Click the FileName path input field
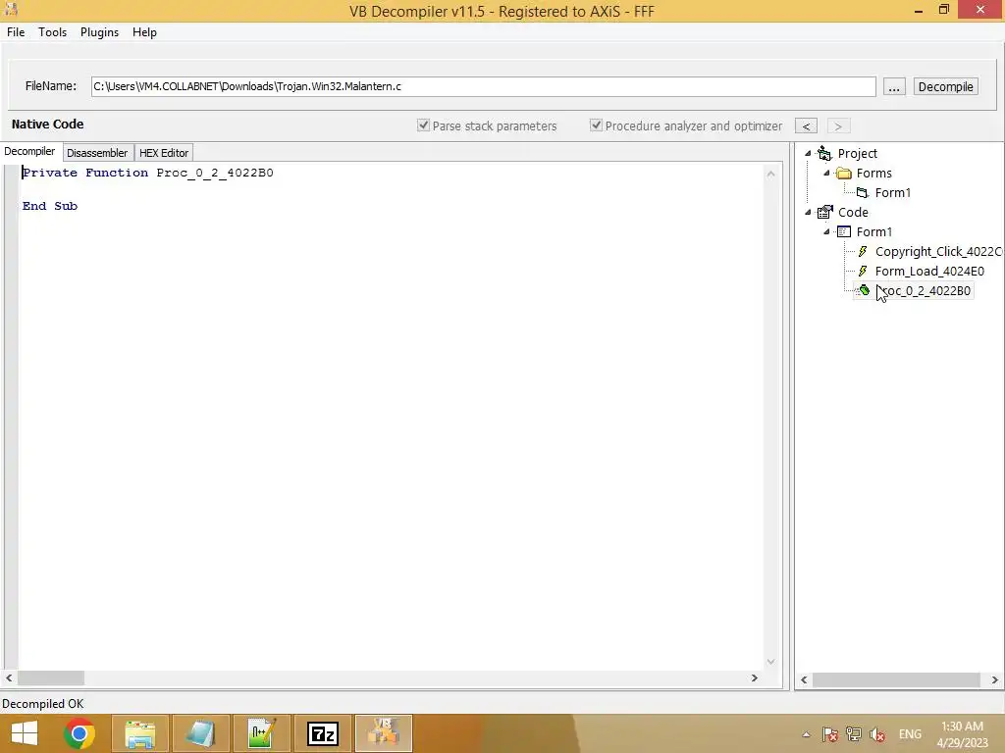The image size is (1005, 753). point(483,86)
